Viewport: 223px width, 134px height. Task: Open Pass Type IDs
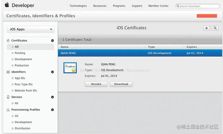tap(24, 84)
